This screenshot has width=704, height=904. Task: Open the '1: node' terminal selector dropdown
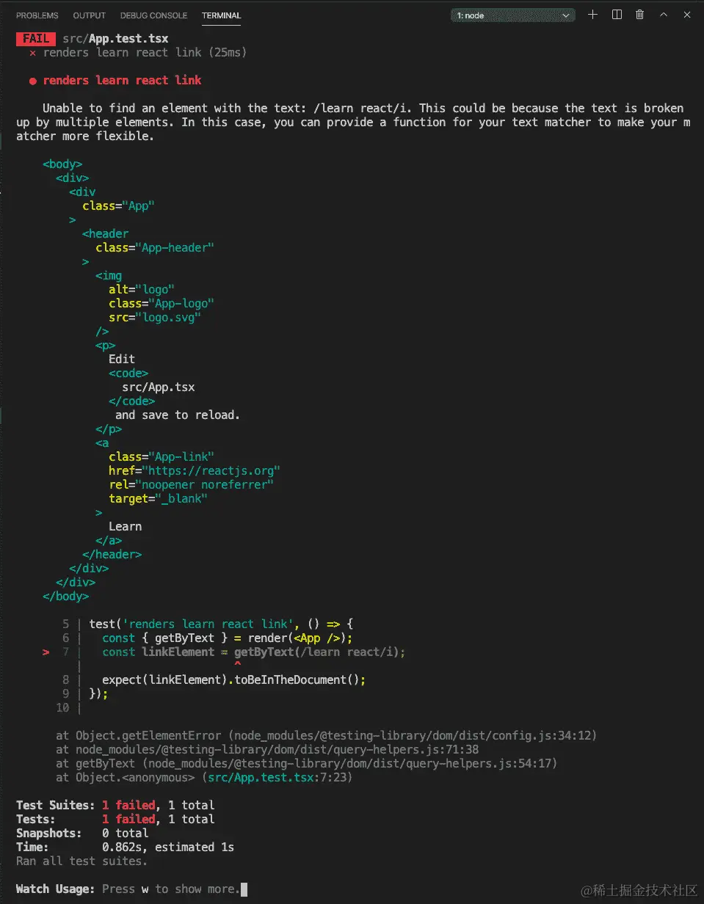point(513,15)
